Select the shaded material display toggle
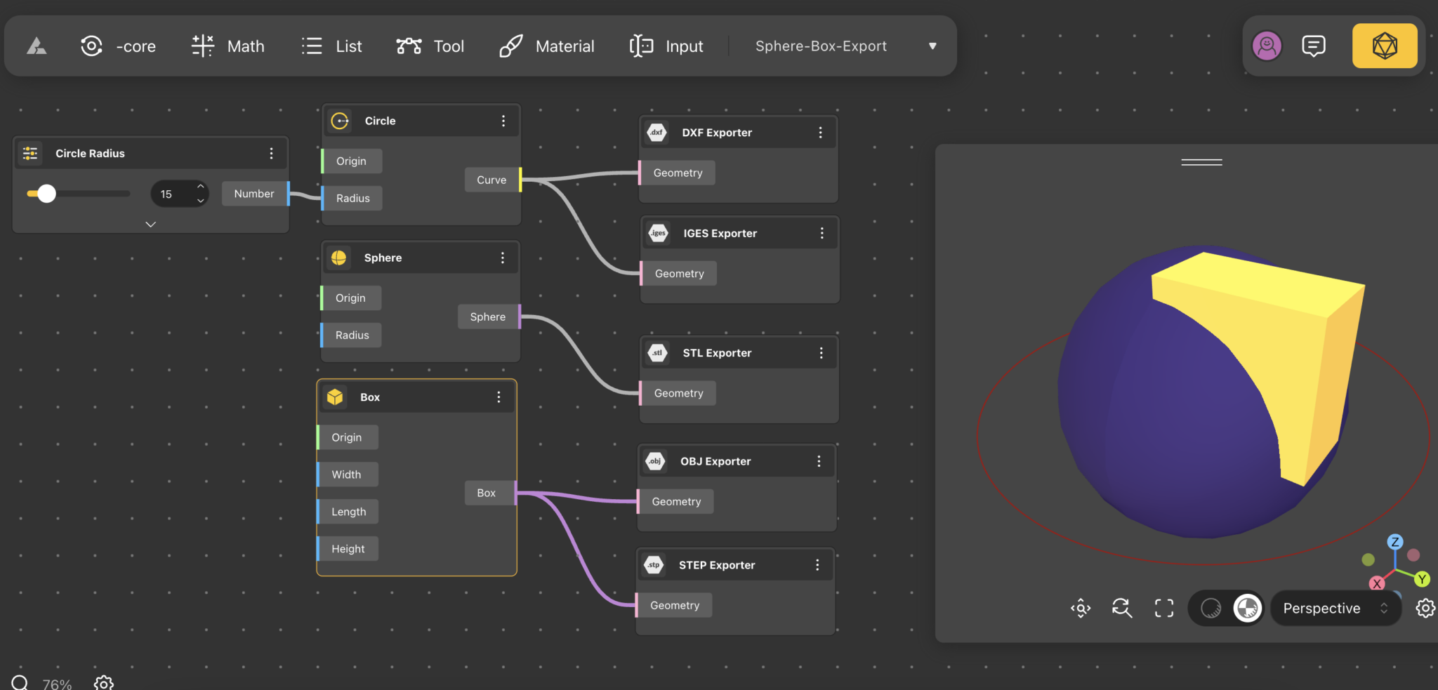 coord(1247,608)
